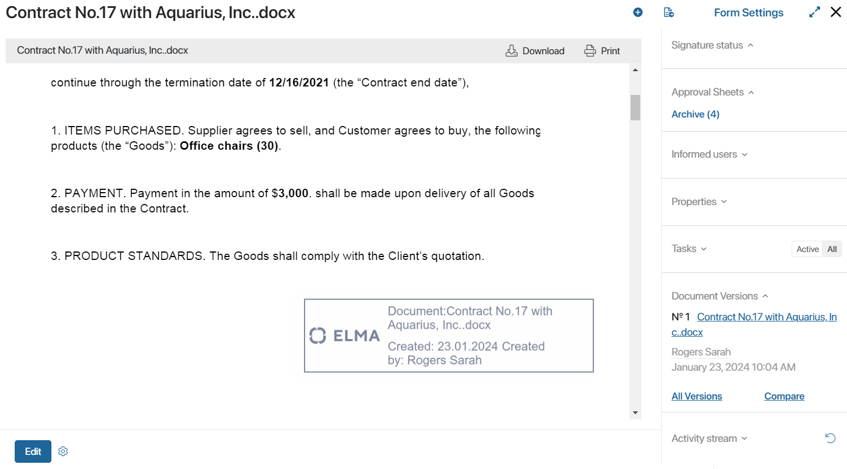Expand the Properties section
The height and width of the screenshot is (469, 847).
coord(699,202)
